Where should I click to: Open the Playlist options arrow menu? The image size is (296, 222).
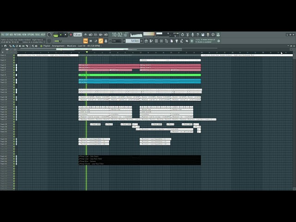(x=2, y=46)
